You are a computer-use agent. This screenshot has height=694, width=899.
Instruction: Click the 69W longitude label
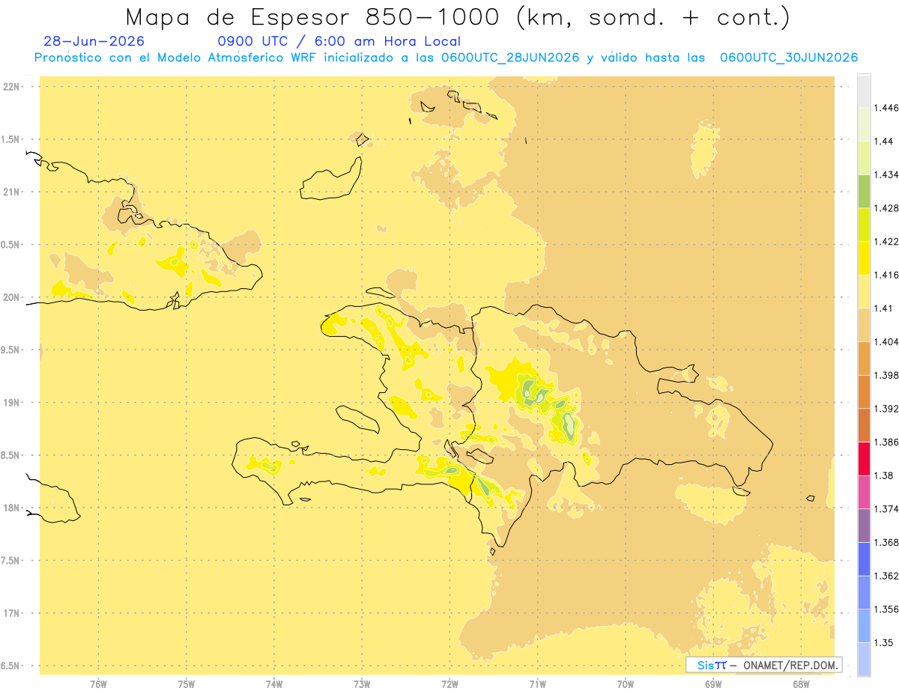coord(713,684)
